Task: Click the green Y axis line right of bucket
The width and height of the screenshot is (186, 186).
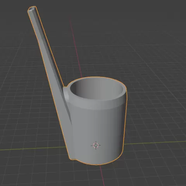Action: [155, 143]
